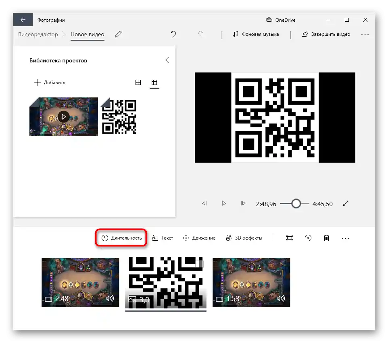Switch library to medium thumbnails view
Screen dimensions: 388x343
coord(138,82)
